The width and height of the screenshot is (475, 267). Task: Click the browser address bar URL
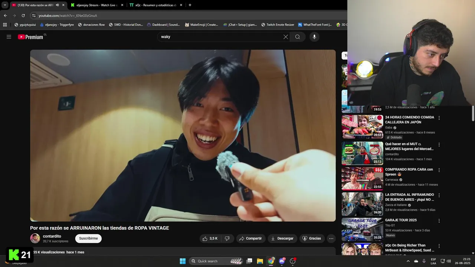pyautogui.click(x=68, y=16)
